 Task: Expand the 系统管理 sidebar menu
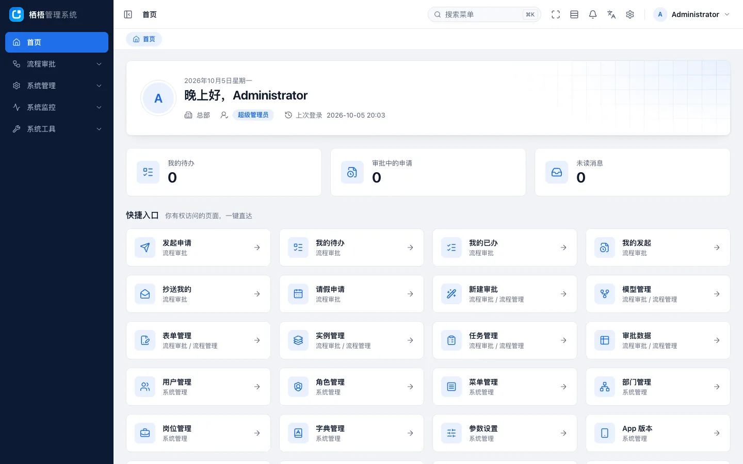click(x=57, y=86)
